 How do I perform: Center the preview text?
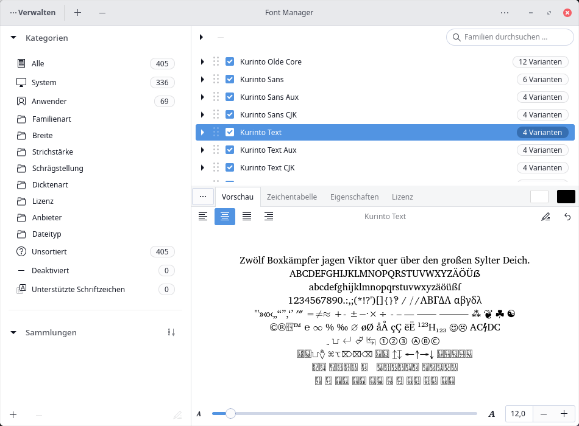click(225, 217)
